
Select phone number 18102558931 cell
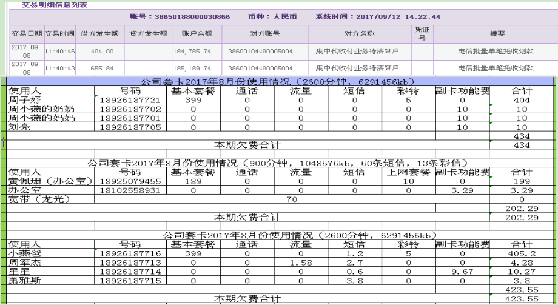point(130,190)
